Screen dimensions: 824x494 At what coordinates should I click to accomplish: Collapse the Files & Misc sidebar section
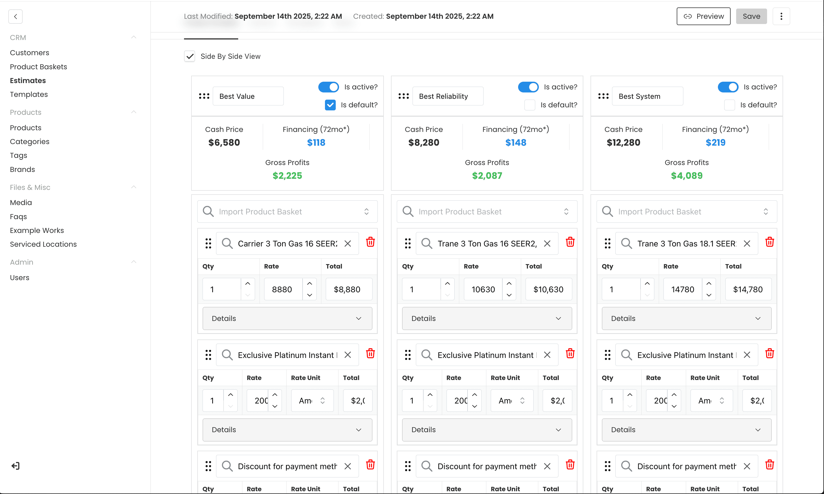(x=134, y=187)
